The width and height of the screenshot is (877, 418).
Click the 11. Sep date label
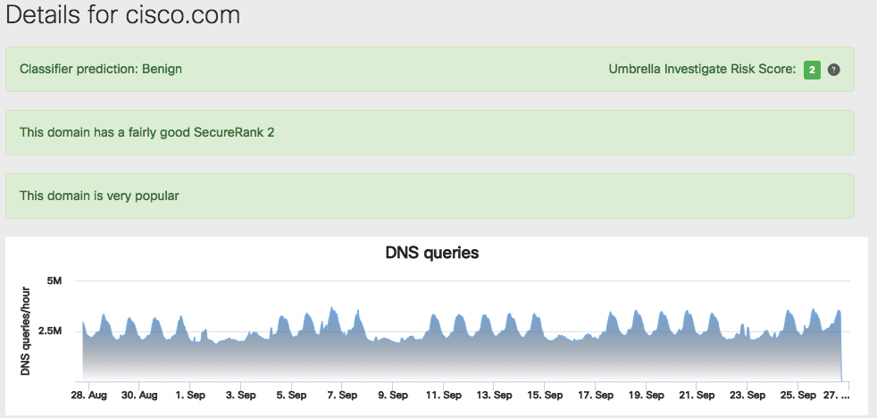[442, 395]
